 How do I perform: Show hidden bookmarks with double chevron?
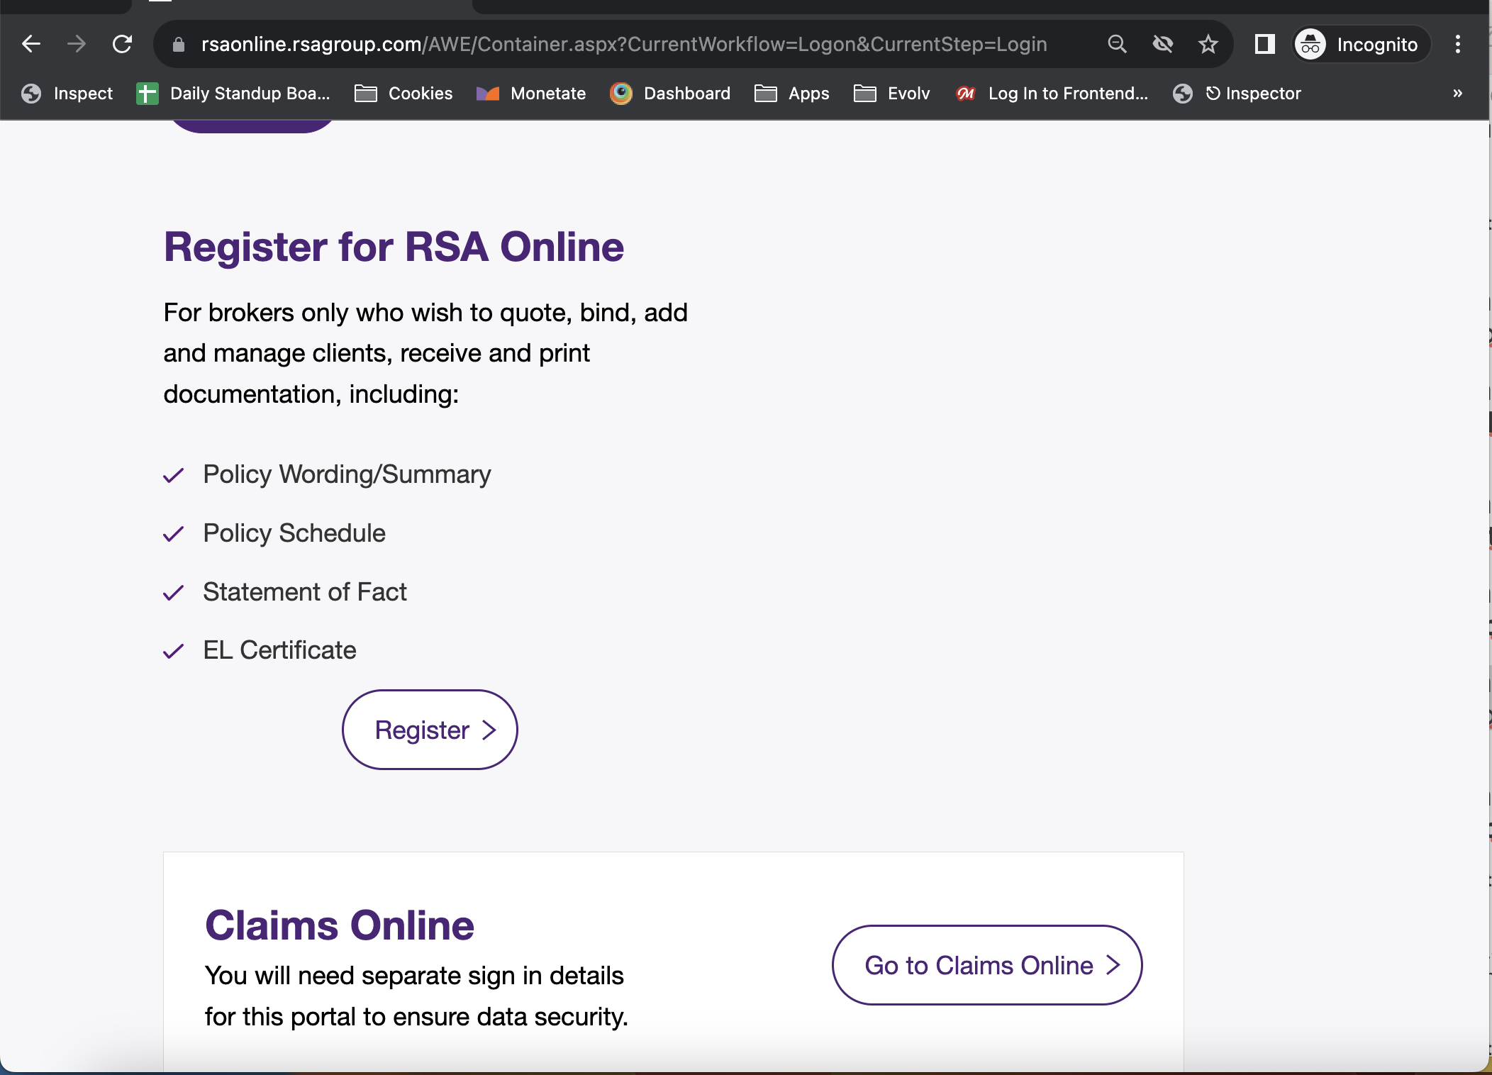pos(1458,93)
